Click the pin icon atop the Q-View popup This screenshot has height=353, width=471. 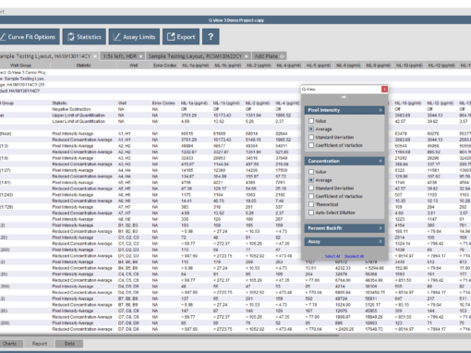click(344, 97)
